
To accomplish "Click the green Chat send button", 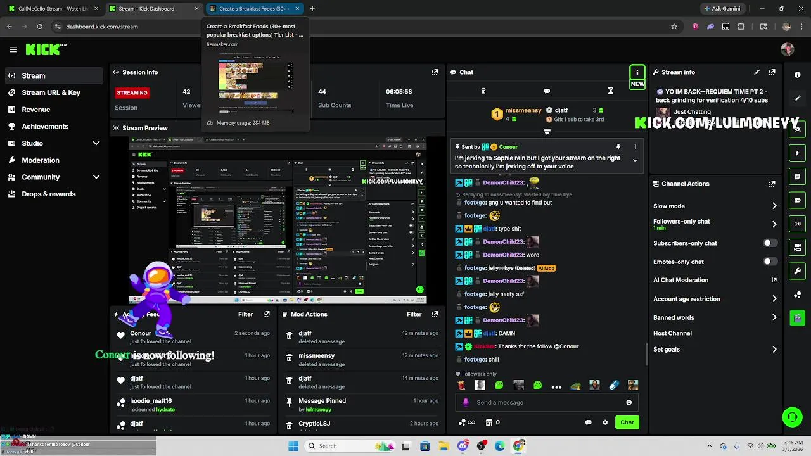I will [627, 422].
